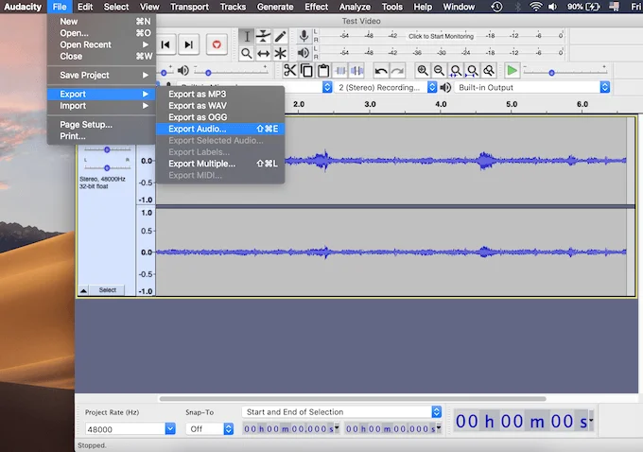
Task: Select the Time Shift tool
Action: pos(263,53)
